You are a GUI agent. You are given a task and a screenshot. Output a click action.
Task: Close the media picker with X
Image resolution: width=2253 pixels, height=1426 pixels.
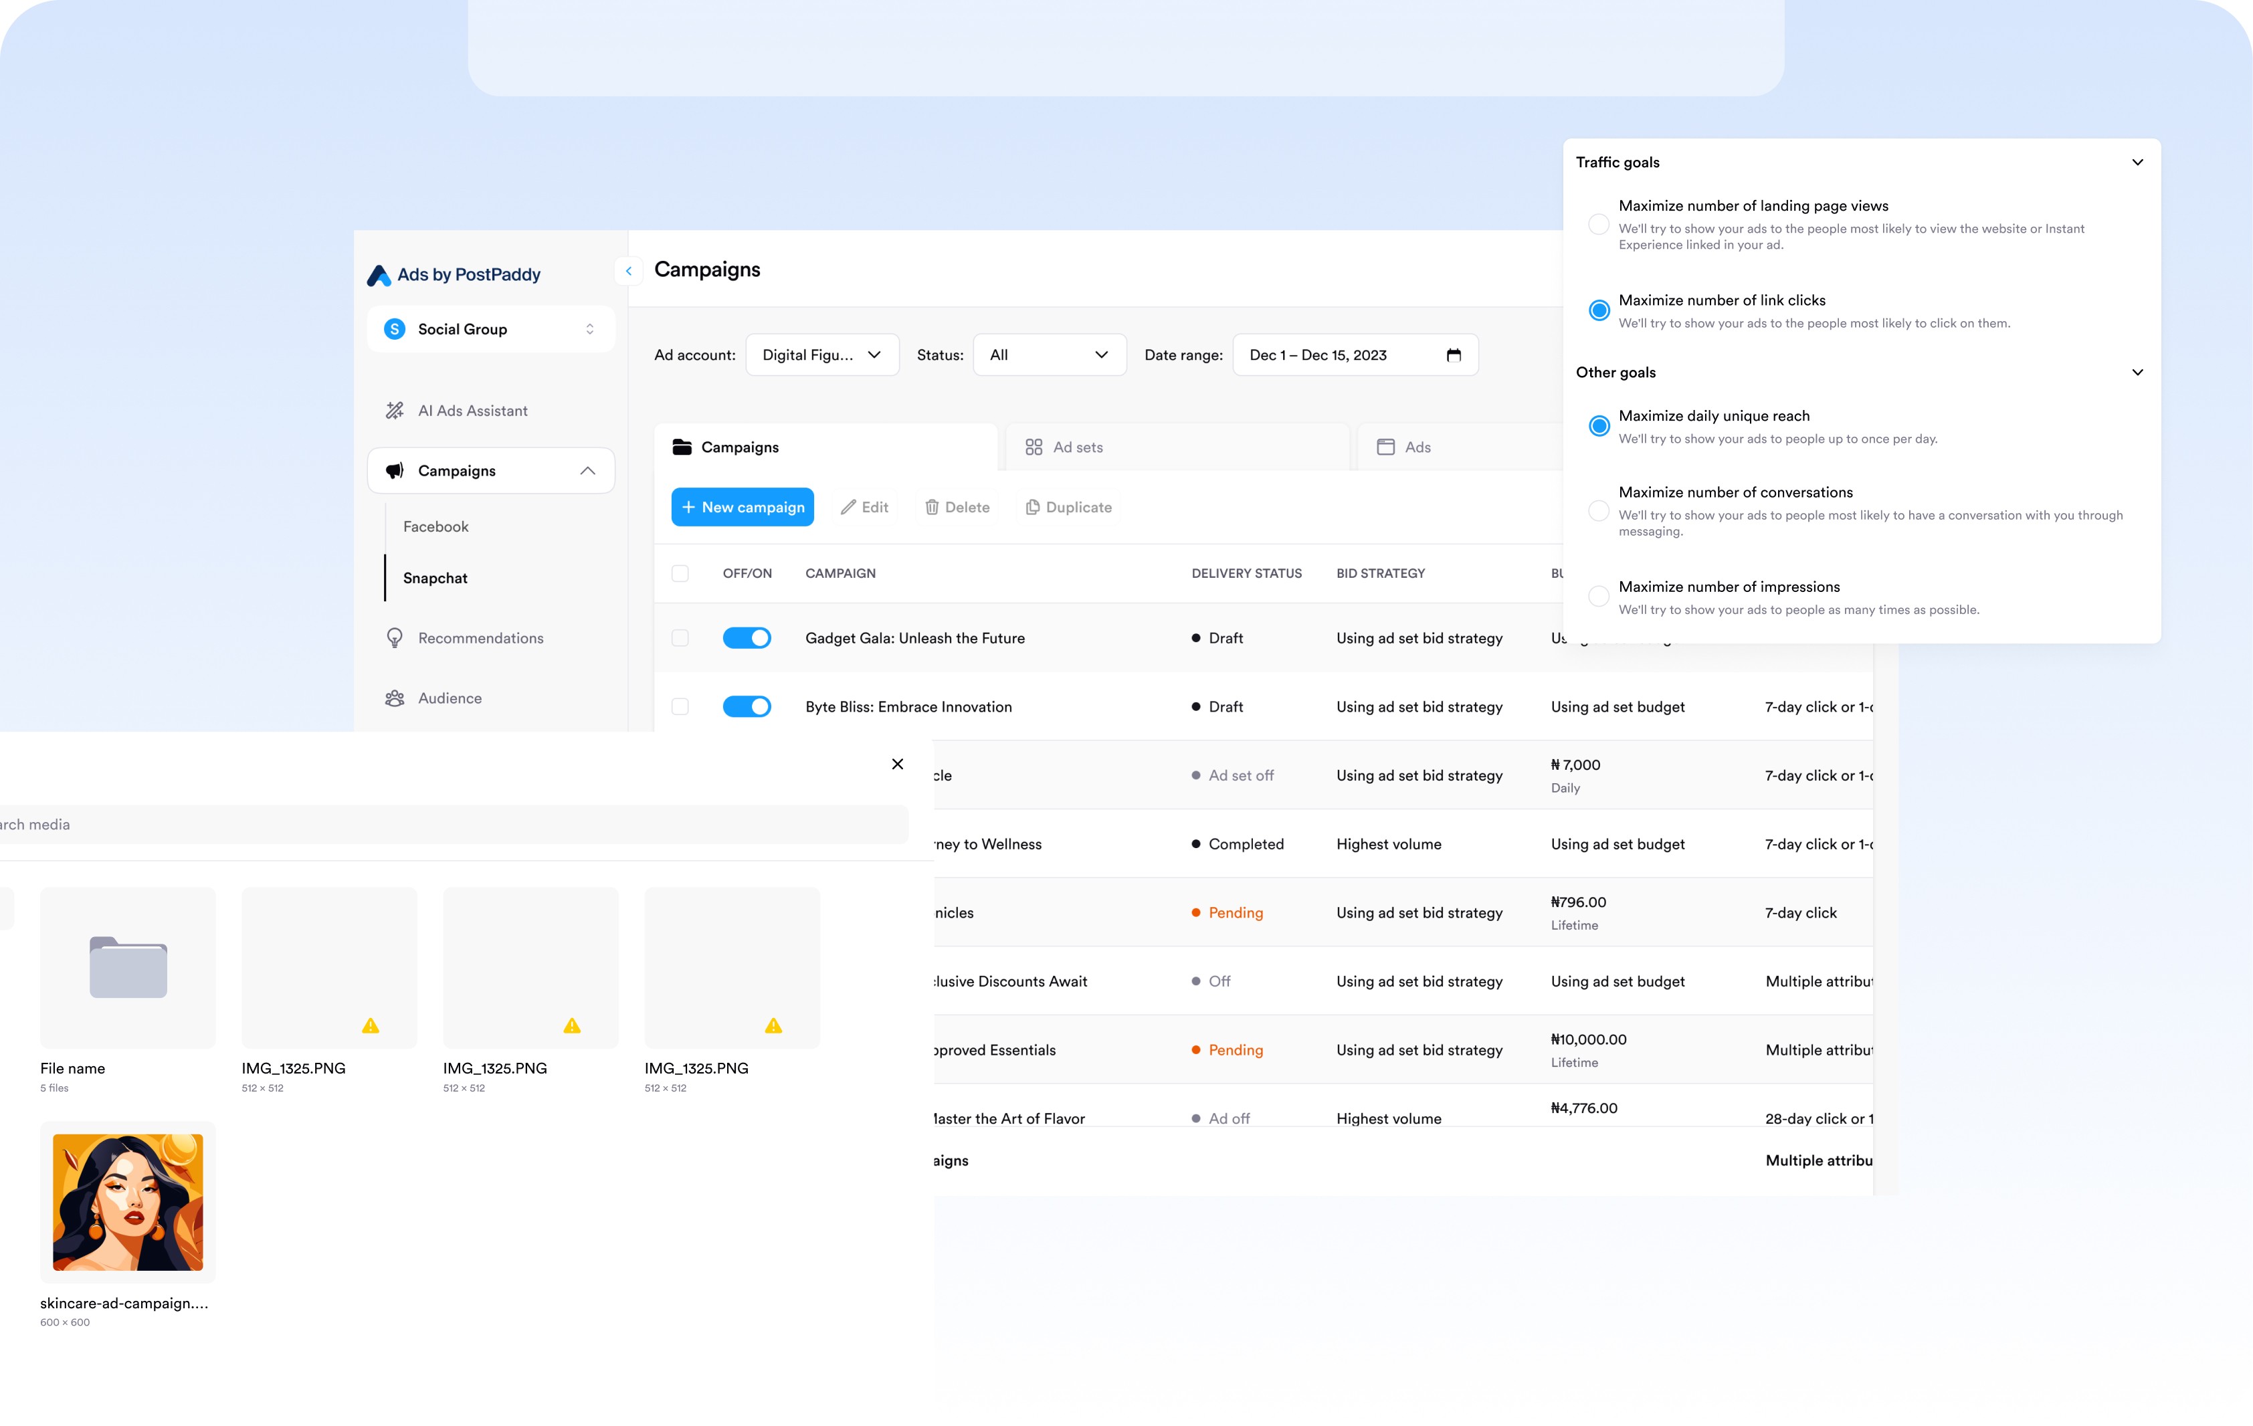click(x=897, y=765)
